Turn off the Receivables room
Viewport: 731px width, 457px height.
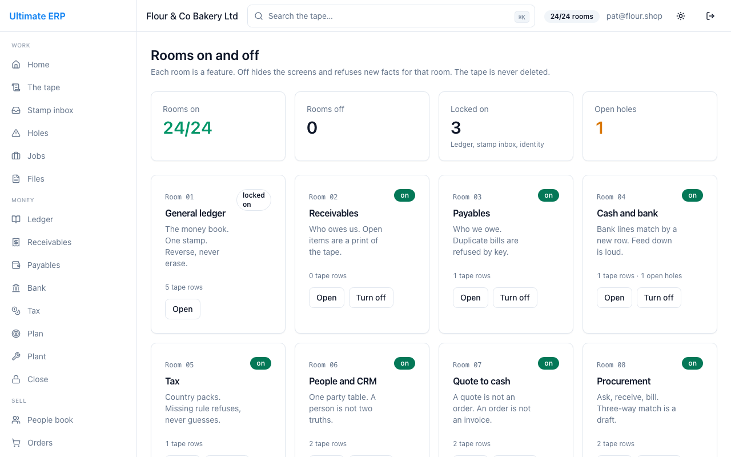(x=371, y=298)
